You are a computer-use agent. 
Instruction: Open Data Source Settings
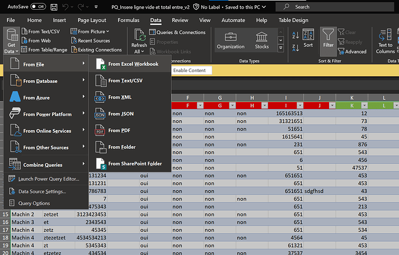tap(46, 192)
